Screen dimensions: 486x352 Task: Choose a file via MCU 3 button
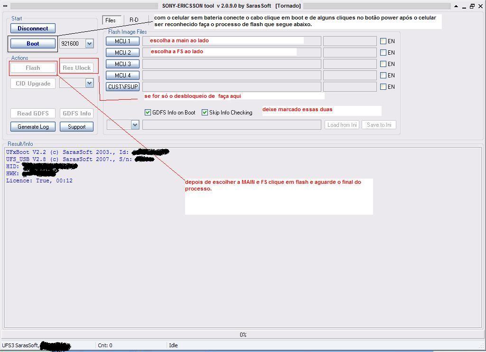pos(123,64)
